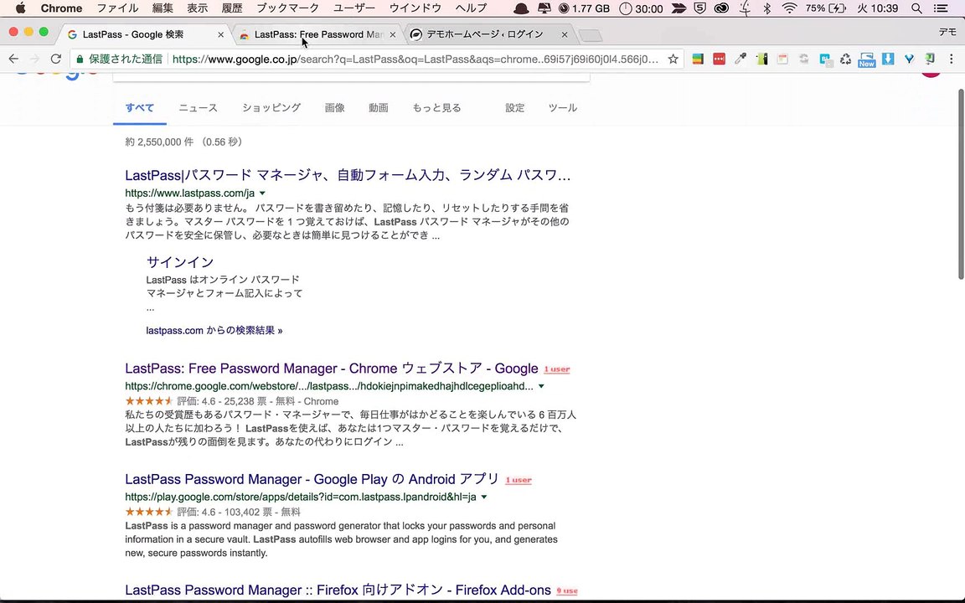
Task: Click the 1 user badge on Chrome webstore result
Action: (557, 369)
